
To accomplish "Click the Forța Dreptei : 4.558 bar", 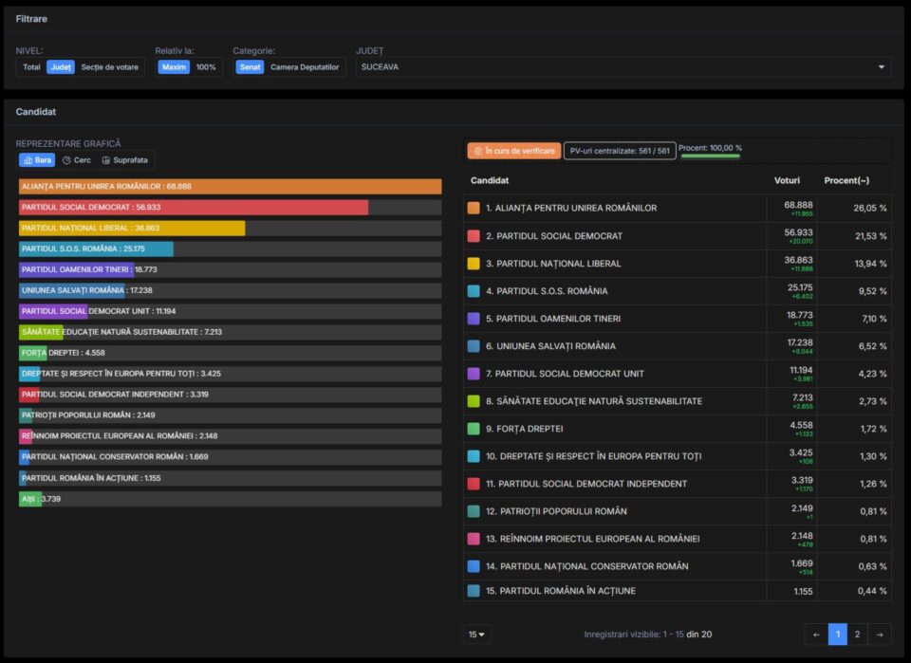I will click(33, 353).
